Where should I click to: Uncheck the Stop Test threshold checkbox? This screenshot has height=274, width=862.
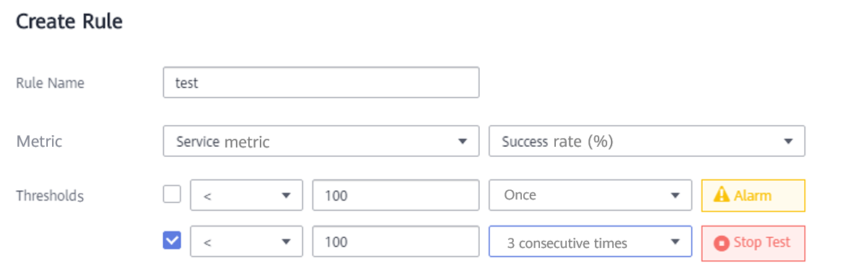[x=172, y=240]
